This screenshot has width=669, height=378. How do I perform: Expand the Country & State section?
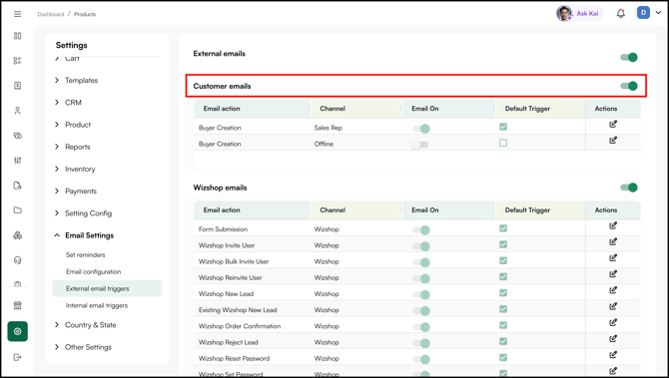(85, 325)
